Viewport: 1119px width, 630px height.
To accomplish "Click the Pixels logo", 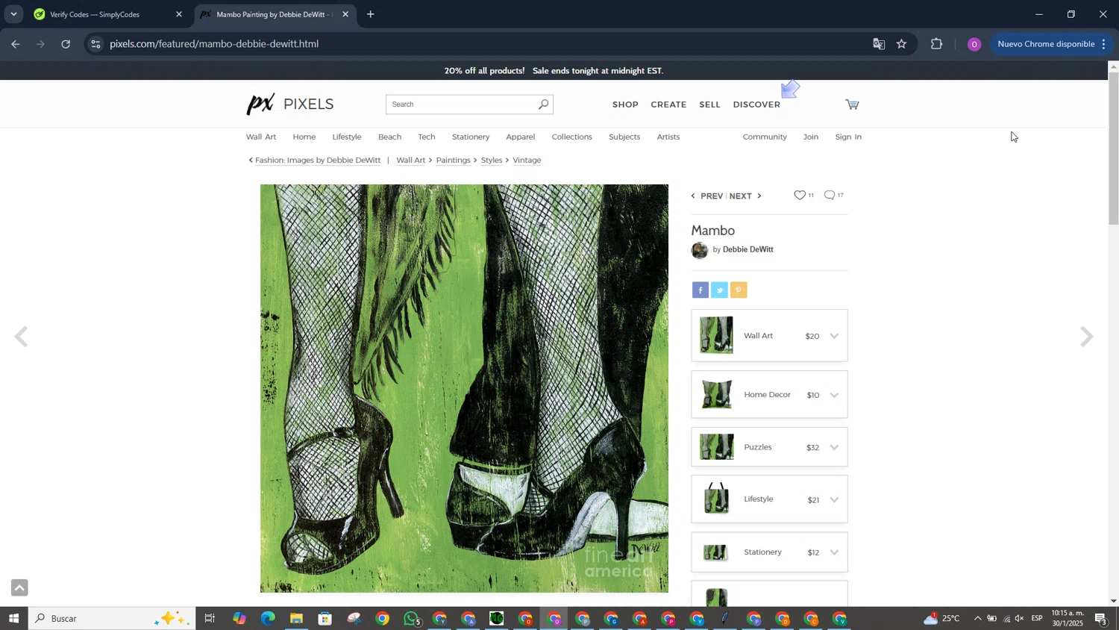I will [x=290, y=105].
